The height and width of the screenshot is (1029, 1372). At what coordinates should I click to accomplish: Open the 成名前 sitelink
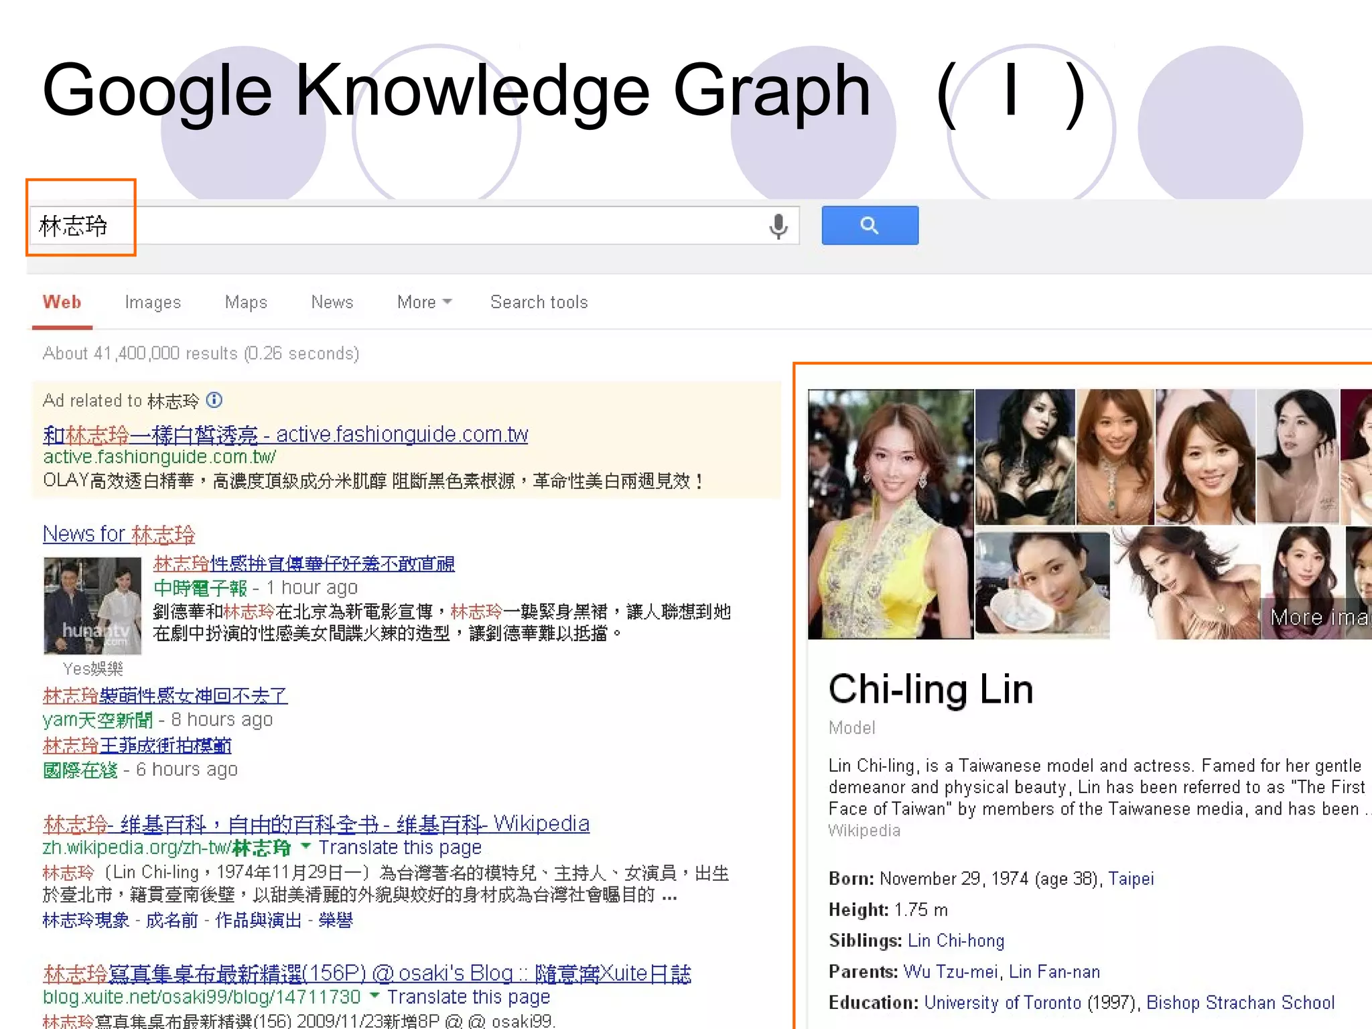point(172,920)
